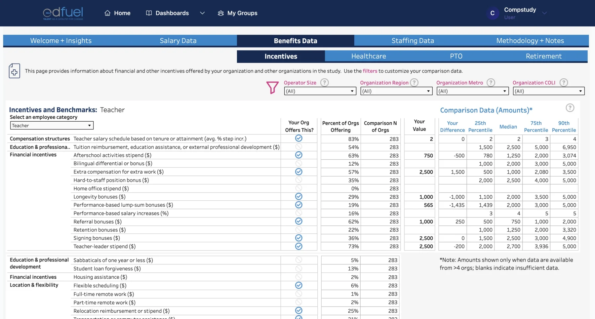Open the Organization Region dropdown
Image resolution: width=595 pixels, height=319 pixels.
coord(396,91)
